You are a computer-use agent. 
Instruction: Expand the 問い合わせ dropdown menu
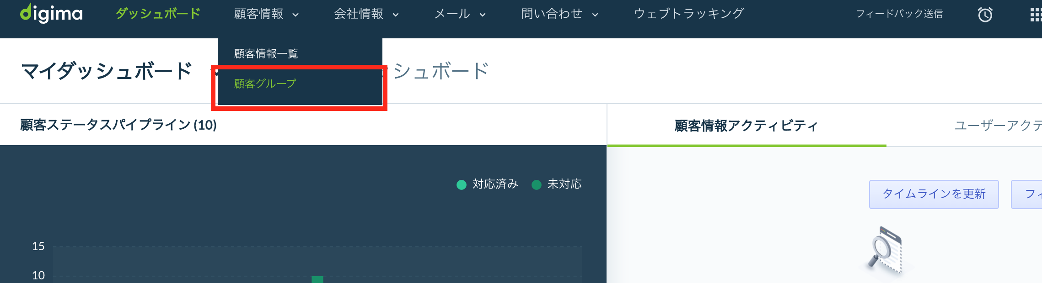(x=560, y=14)
